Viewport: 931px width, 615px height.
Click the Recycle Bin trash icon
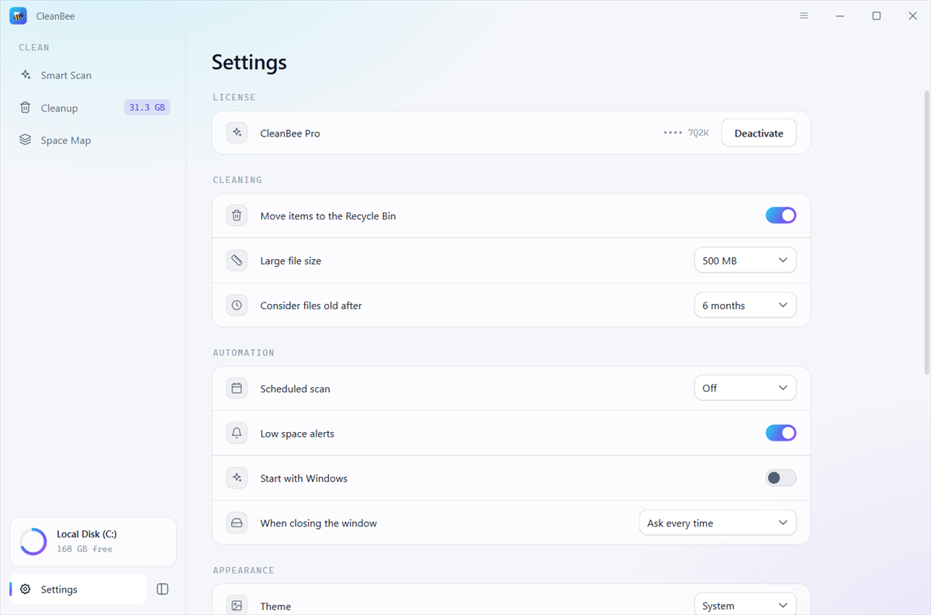tap(237, 216)
